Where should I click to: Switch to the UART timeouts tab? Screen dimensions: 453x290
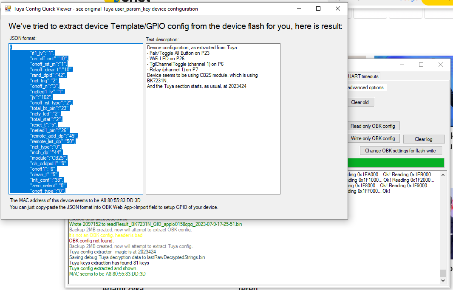coord(363,76)
